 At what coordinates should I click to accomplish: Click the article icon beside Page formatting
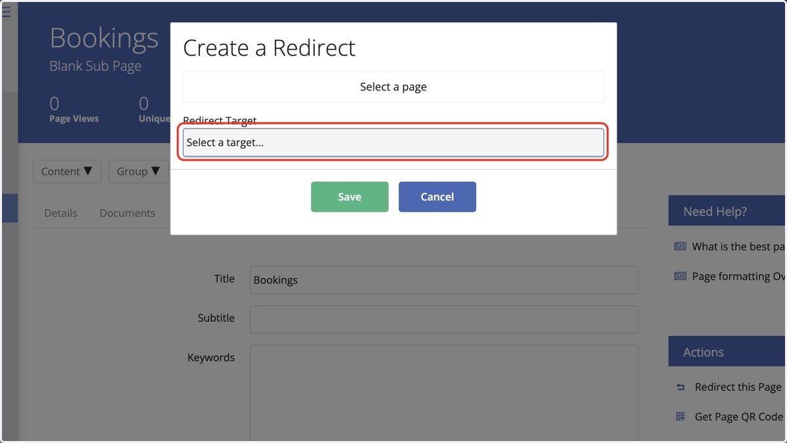(x=680, y=276)
